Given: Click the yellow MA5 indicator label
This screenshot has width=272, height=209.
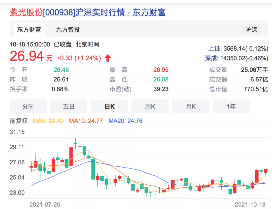Looking at the screenshot, I should (x=48, y=121).
